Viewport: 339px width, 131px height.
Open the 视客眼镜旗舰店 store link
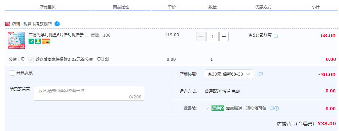coord(38,24)
